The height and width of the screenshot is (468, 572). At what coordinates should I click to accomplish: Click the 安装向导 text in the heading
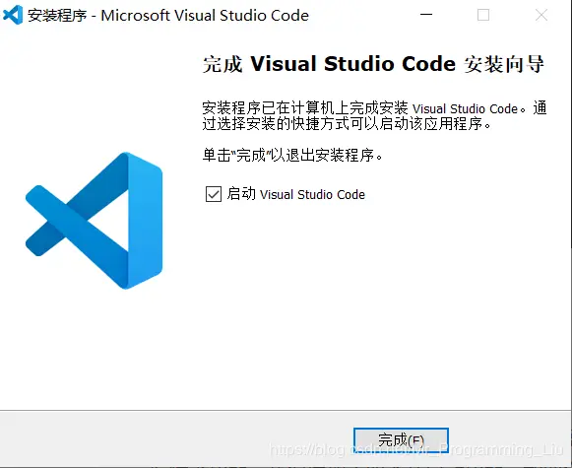pyautogui.click(x=504, y=64)
